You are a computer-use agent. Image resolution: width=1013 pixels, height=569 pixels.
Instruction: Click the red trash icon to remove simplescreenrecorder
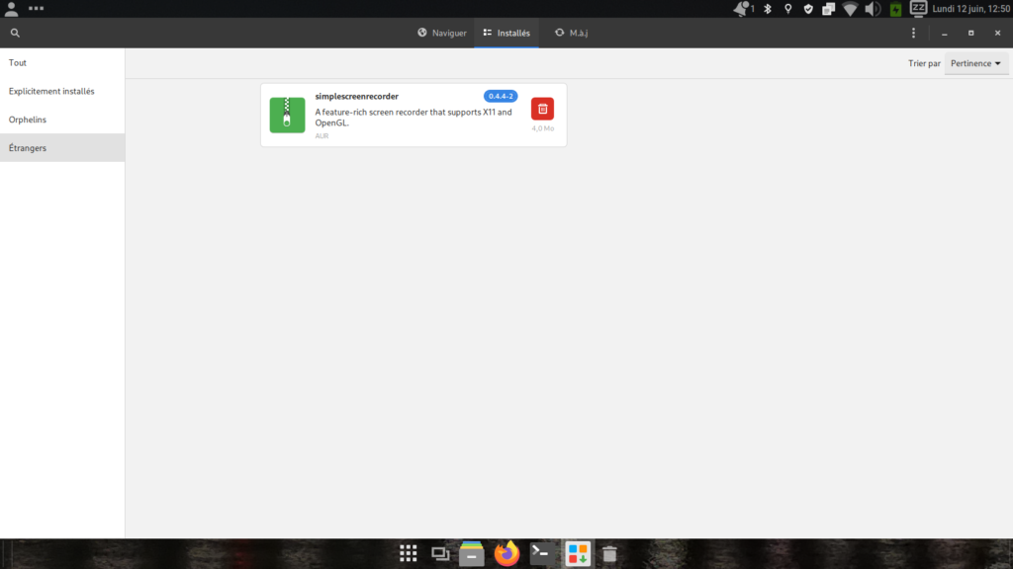coord(542,109)
